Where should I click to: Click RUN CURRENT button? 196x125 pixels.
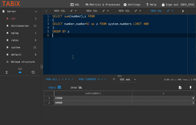pos(87,79)
